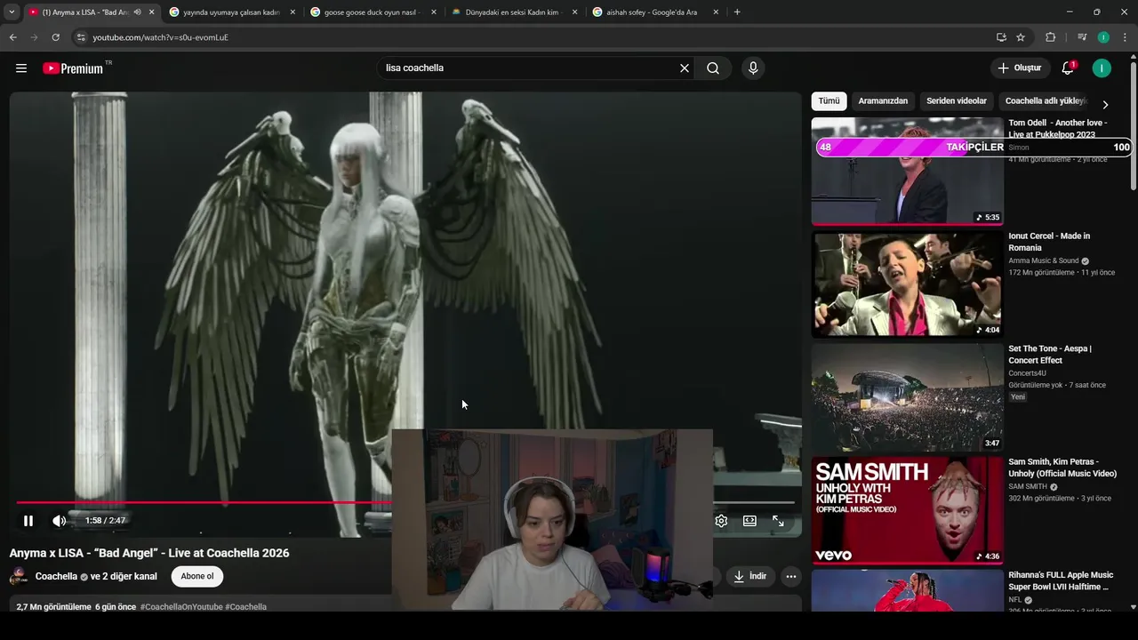Subscribe with Abone ol button
The width and height of the screenshot is (1138, 640).
click(197, 576)
